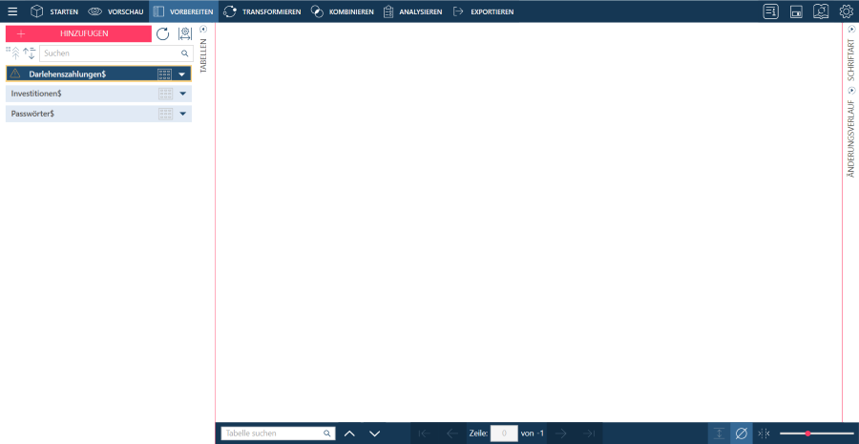Open the Transformieren tab

pyautogui.click(x=262, y=11)
